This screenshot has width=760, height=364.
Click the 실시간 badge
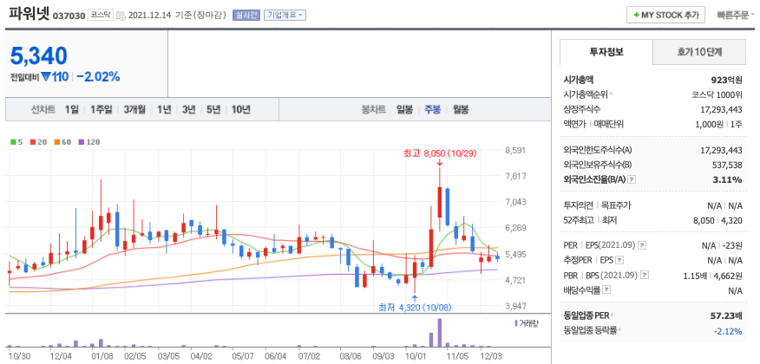(x=246, y=15)
